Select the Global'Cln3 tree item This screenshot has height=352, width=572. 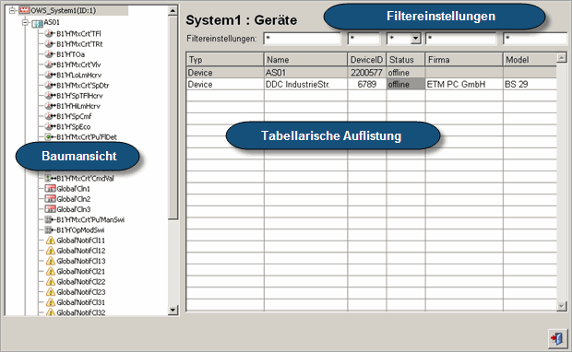(x=73, y=209)
